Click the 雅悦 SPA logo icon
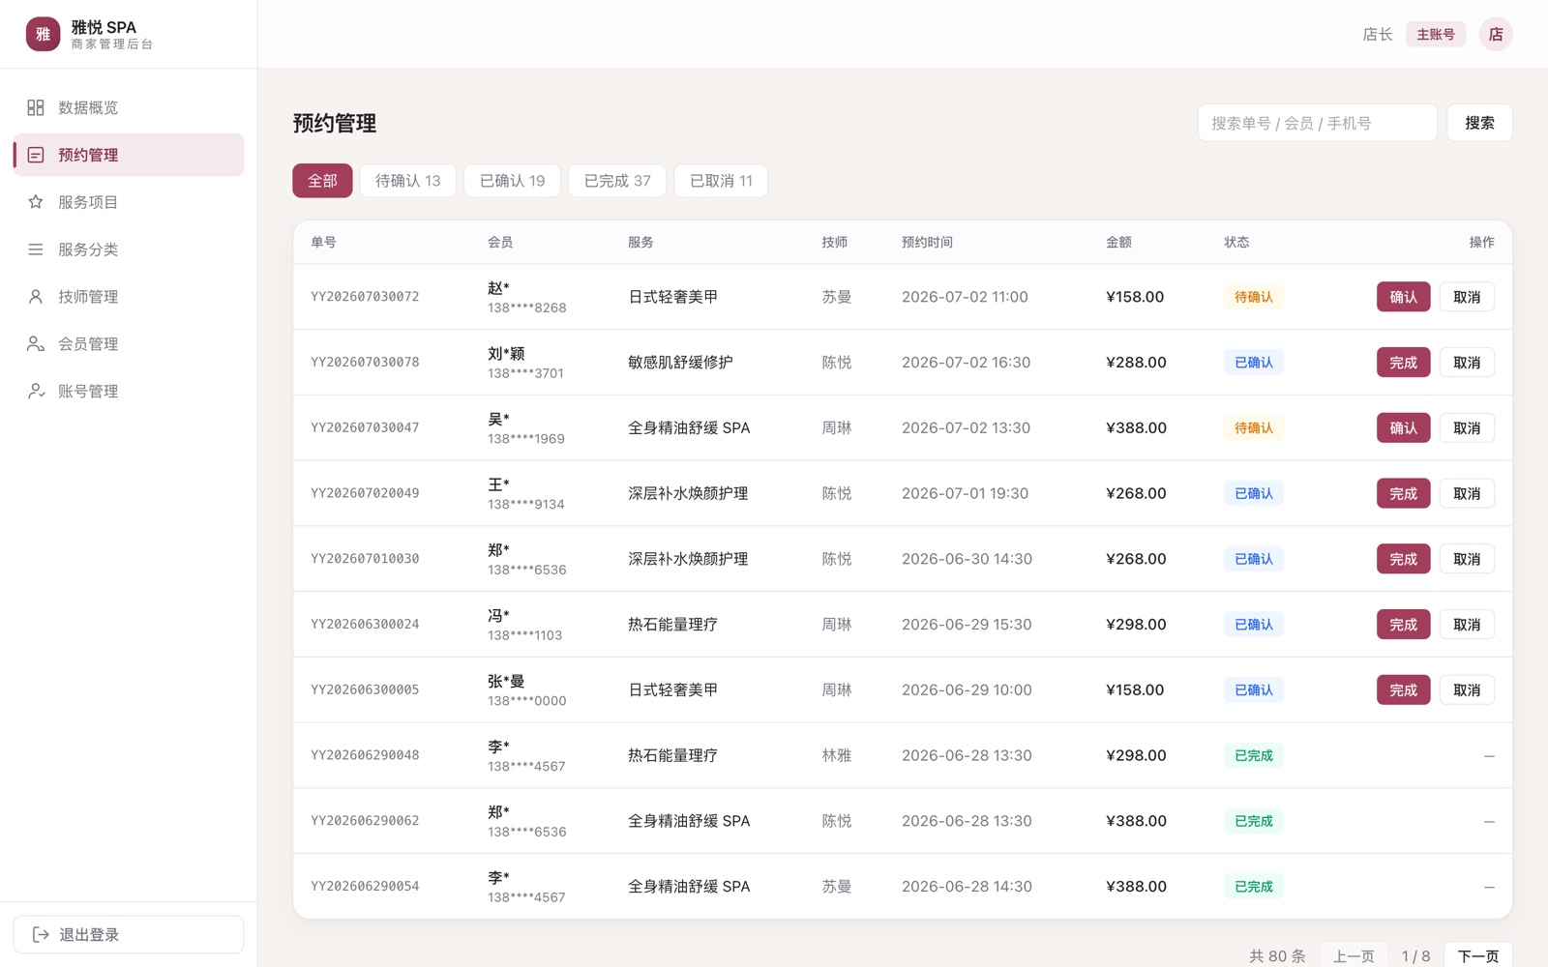 point(43,34)
